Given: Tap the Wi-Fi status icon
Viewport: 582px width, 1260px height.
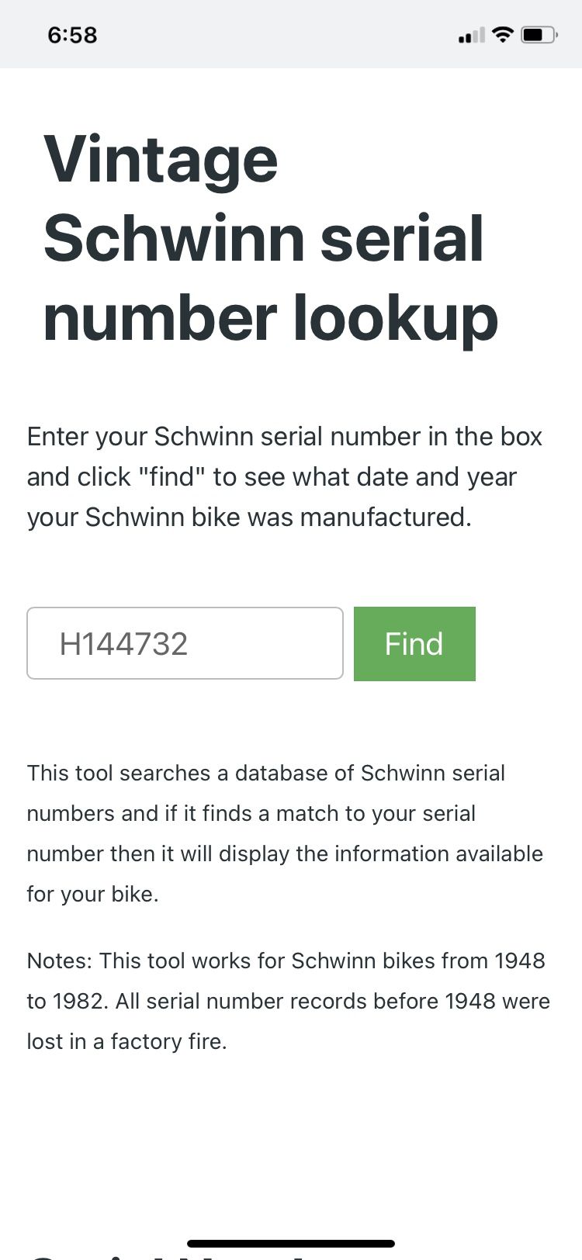Looking at the screenshot, I should pos(503,35).
